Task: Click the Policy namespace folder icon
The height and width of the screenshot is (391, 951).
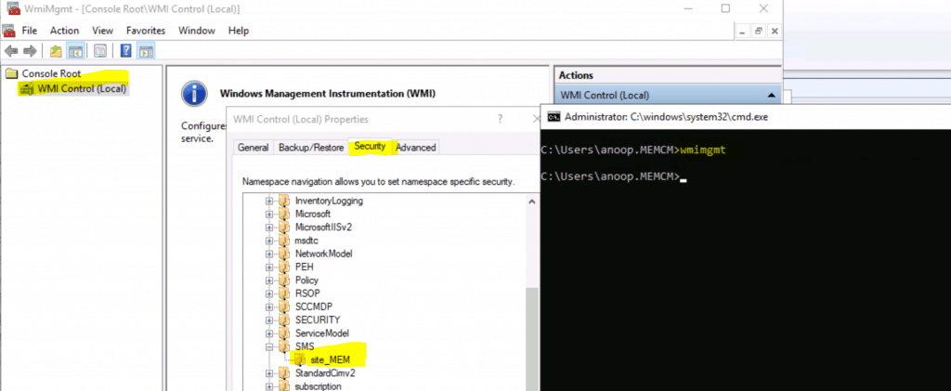Action: [x=283, y=280]
